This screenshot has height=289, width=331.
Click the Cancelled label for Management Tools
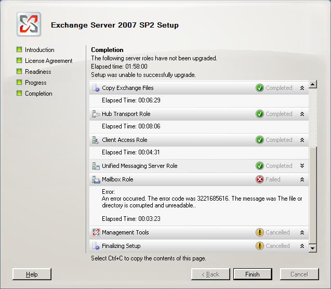277,232
